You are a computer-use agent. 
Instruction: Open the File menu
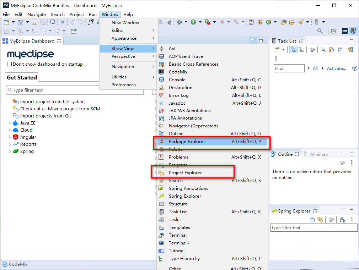pos(6,15)
